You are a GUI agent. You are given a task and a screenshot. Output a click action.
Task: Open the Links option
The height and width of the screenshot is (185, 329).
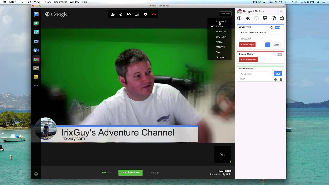tap(227, 174)
